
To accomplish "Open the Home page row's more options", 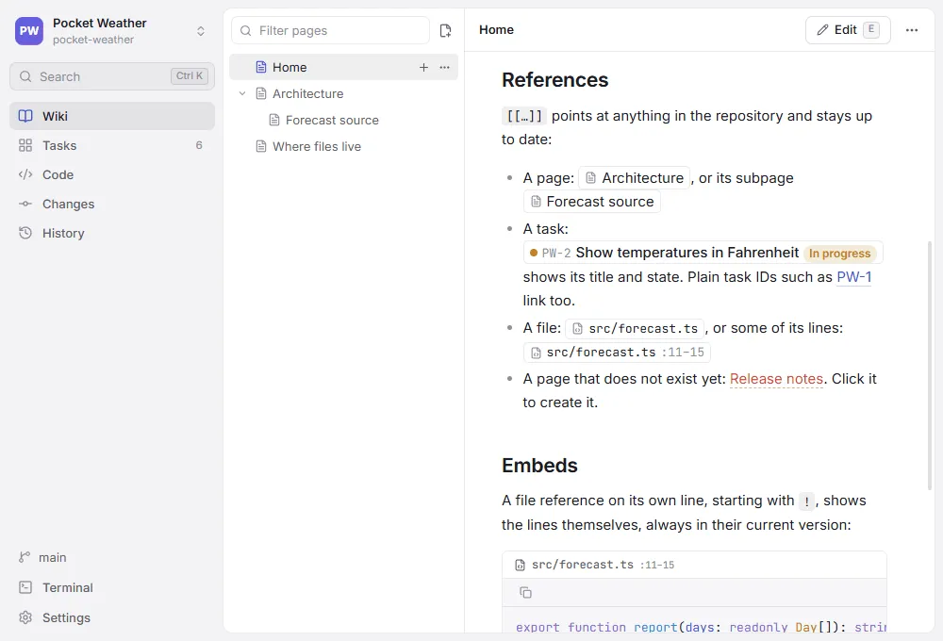I will [x=444, y=67].
